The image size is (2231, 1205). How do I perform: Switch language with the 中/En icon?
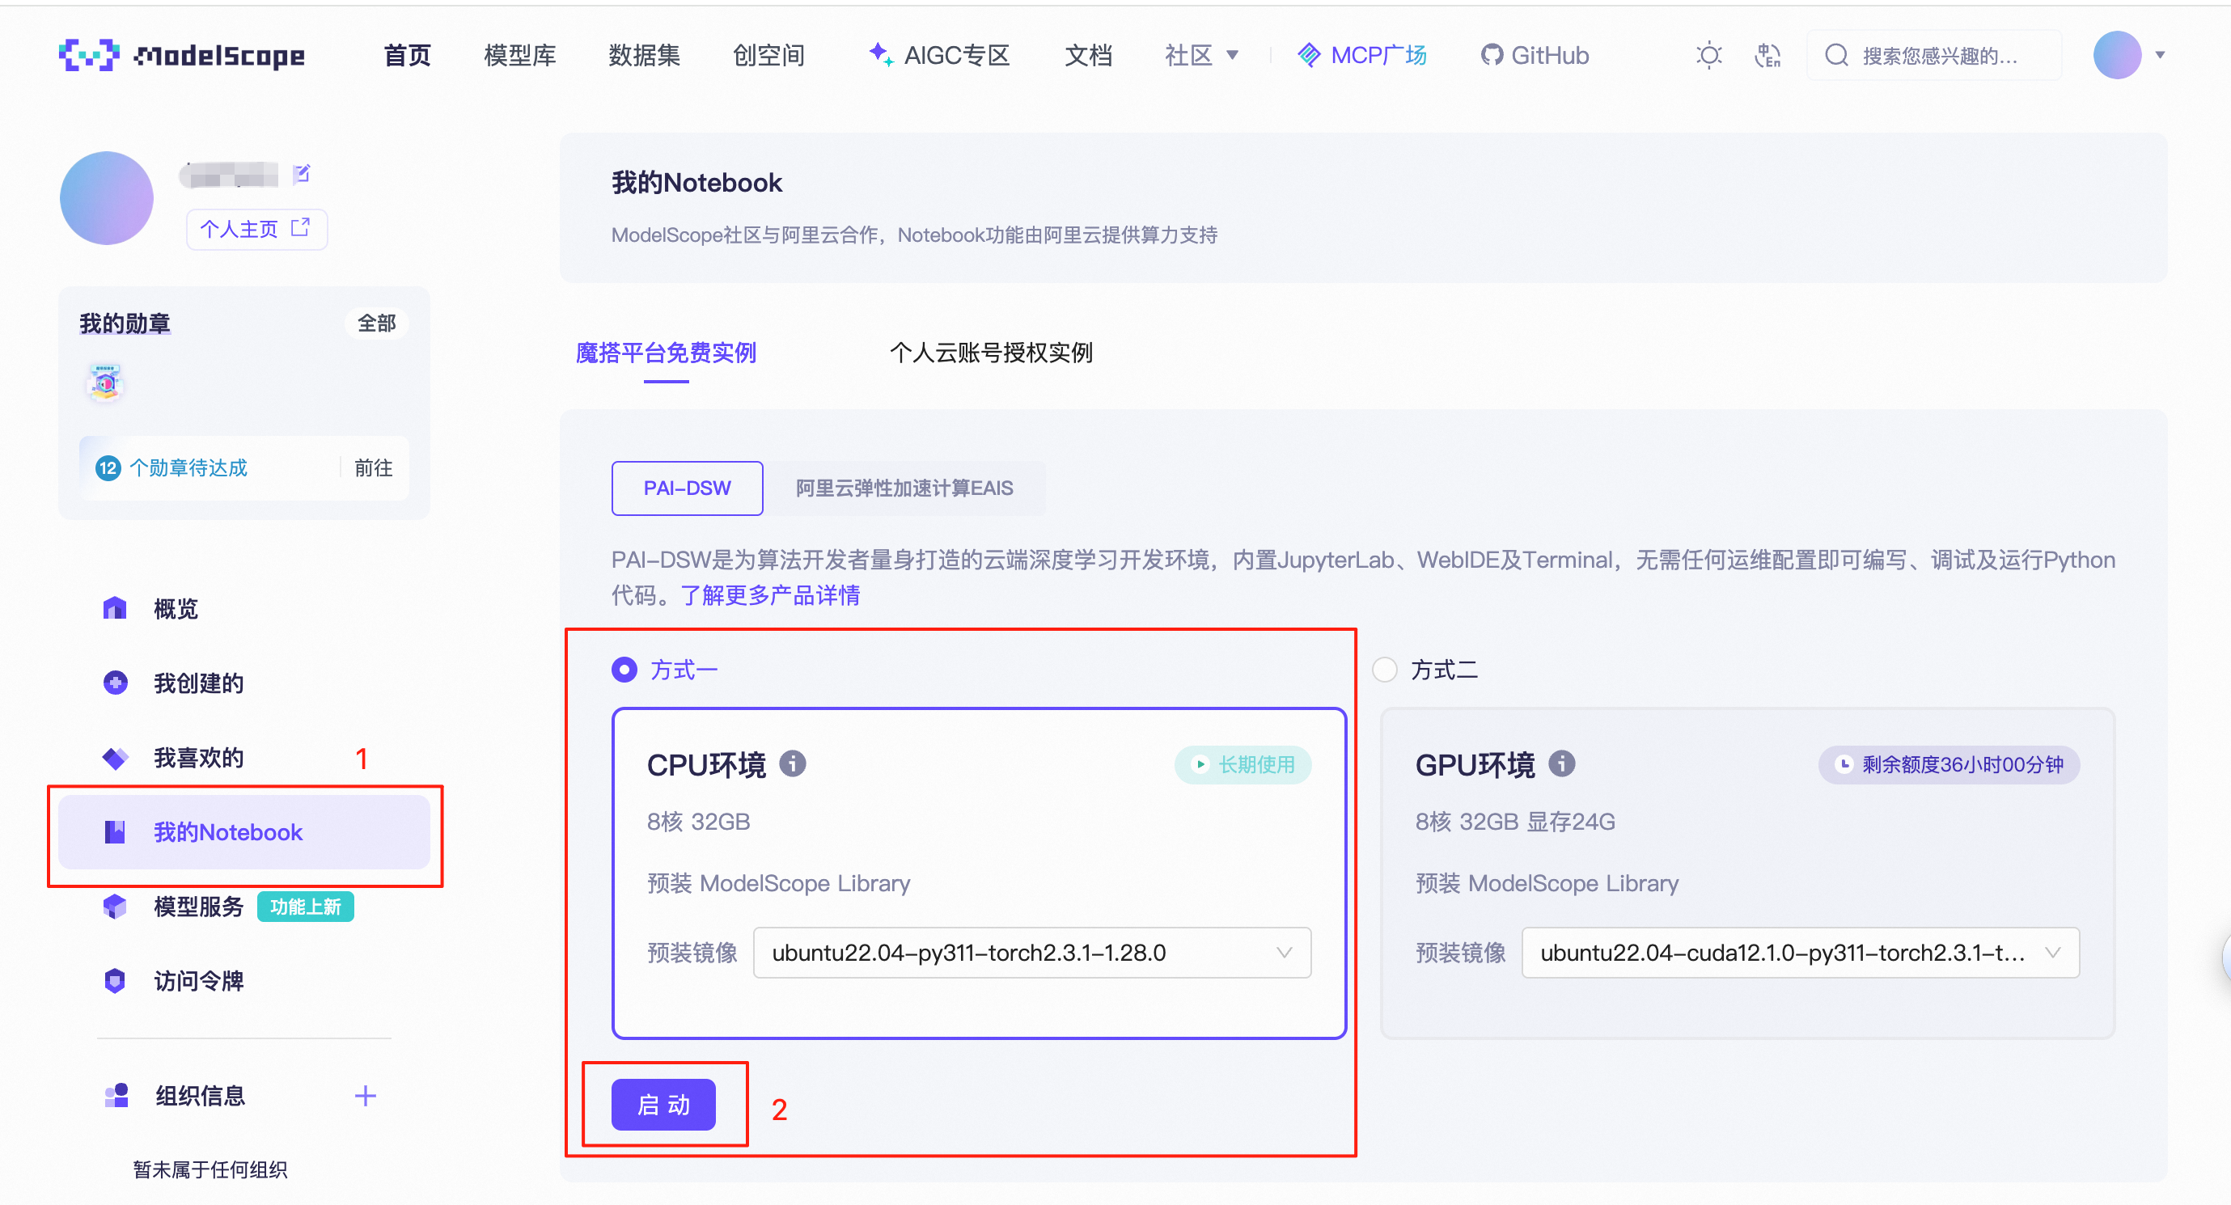pos(1768,54)
